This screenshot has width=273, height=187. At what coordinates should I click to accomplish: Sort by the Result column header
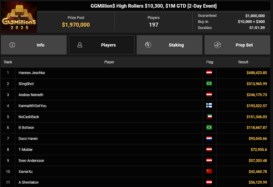point(243,62)
